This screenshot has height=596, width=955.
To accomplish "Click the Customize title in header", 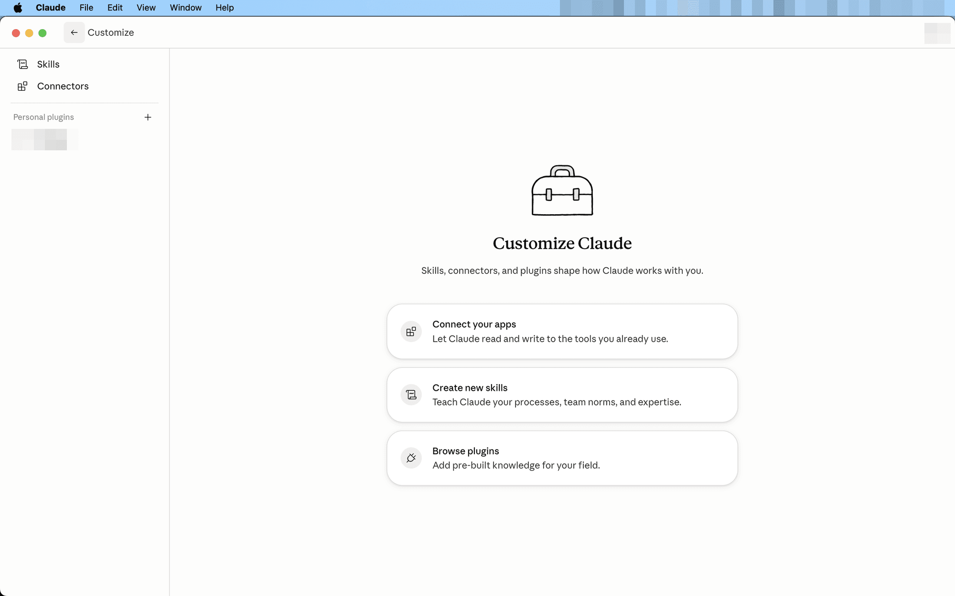I will coord(111,32).
